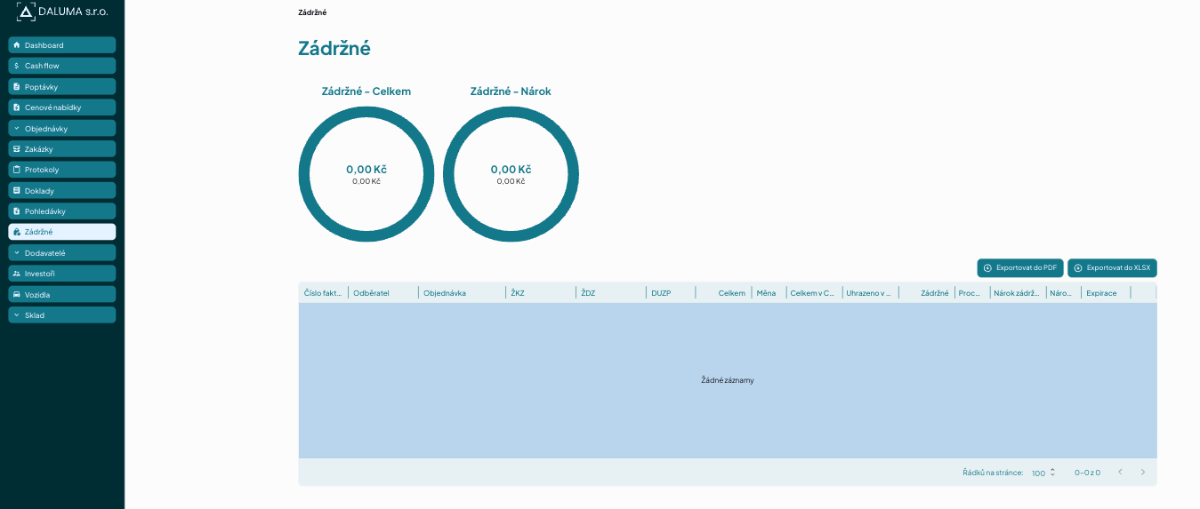Open the Poptávky menu item

pyautogui.click(x=62, y=86)
